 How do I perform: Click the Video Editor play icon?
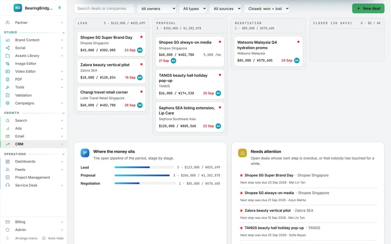pos(8,71)
